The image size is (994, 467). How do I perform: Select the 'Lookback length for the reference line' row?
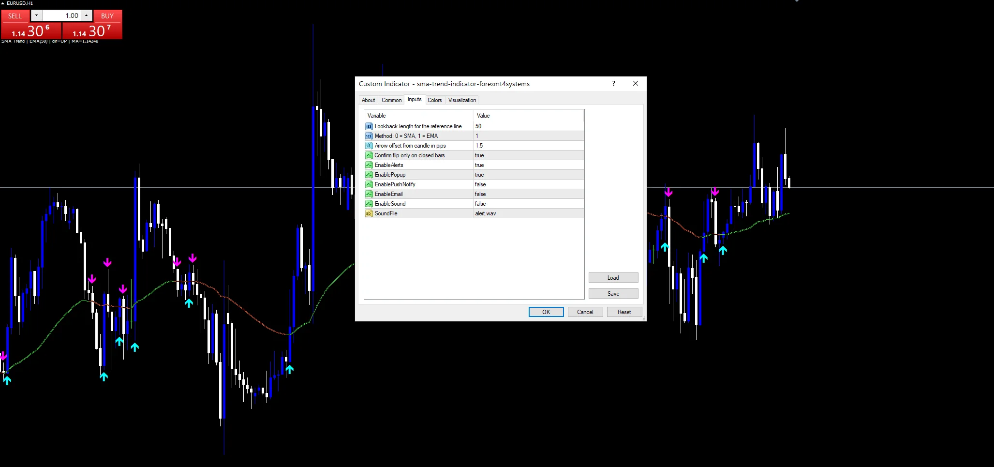(474, 126)
